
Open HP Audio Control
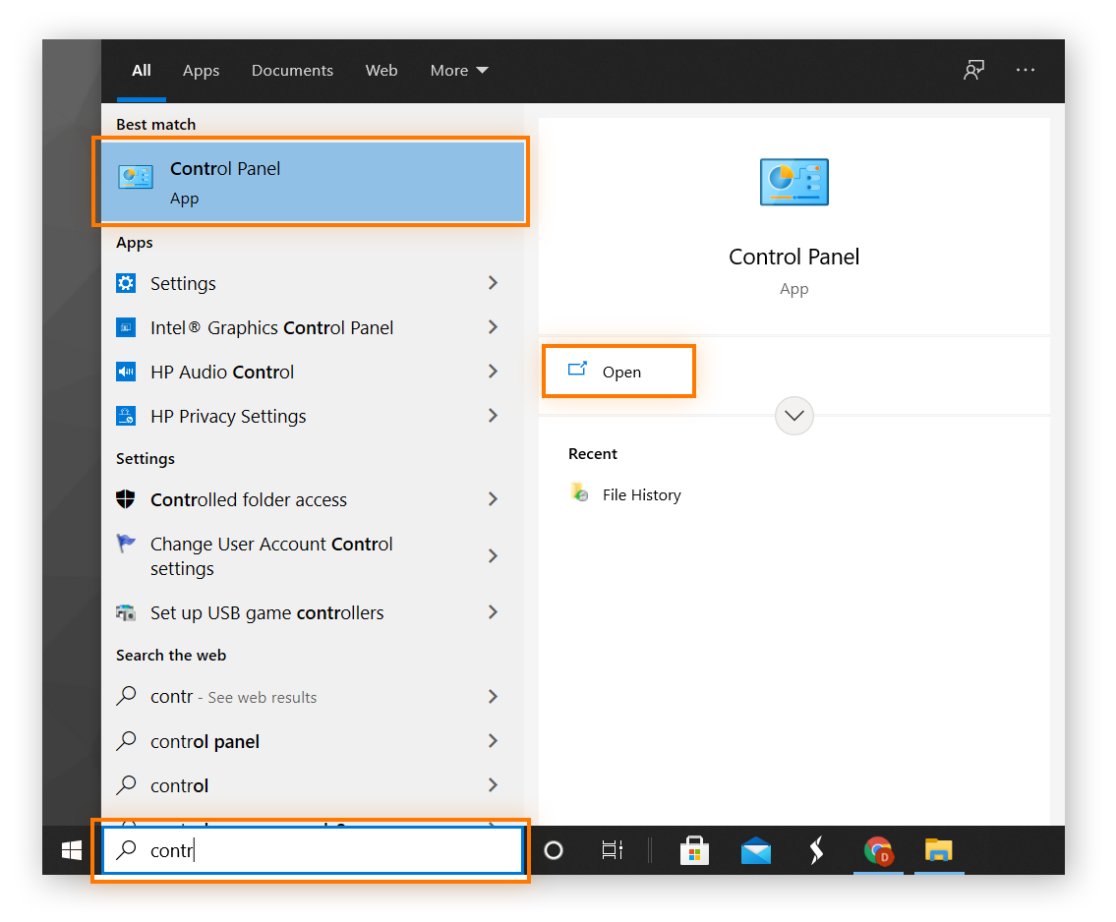pyautogui.click(x=221, y=372)
